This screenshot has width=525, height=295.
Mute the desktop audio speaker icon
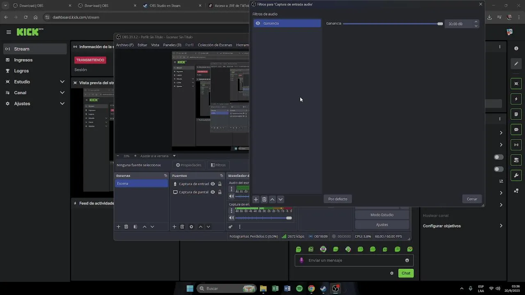click(x=231, y=196)
